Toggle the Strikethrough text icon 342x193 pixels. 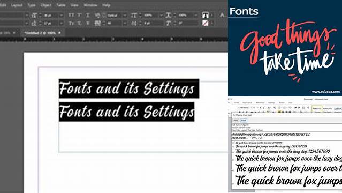click(x=88, y=23)
